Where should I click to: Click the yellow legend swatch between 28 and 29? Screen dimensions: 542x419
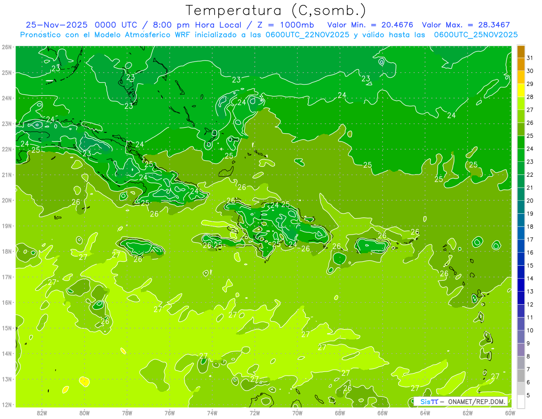521,90
